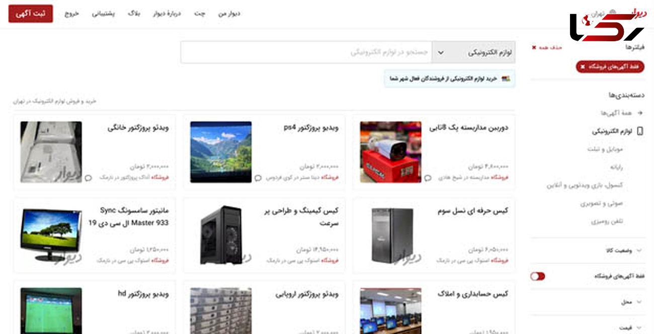Image resolution: width=654 pixels, height=334 pixels.
Task: Open the ad titled کیس گیمینگ و طراحی پر سرعت
Action: pos(301,217)
